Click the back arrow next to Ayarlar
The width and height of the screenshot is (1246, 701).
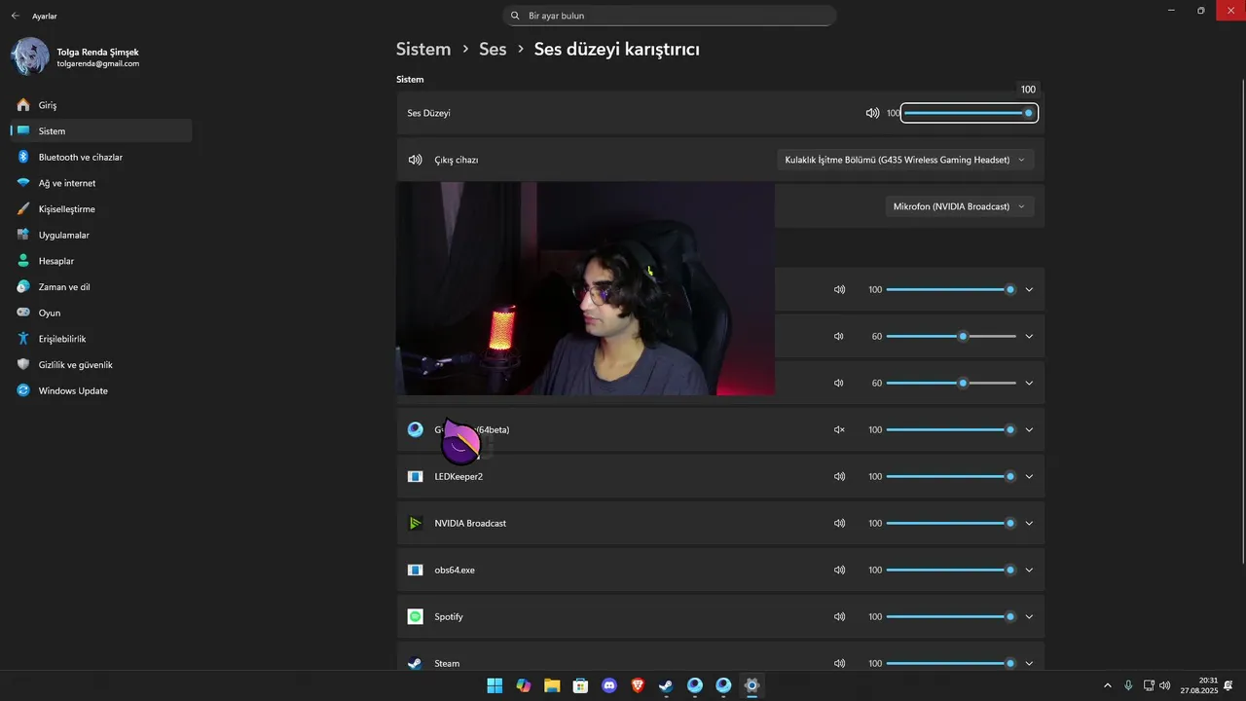(15, 17)
